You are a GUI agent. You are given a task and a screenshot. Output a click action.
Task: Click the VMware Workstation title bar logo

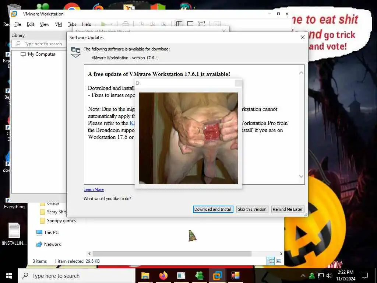(x=14, y=14)
